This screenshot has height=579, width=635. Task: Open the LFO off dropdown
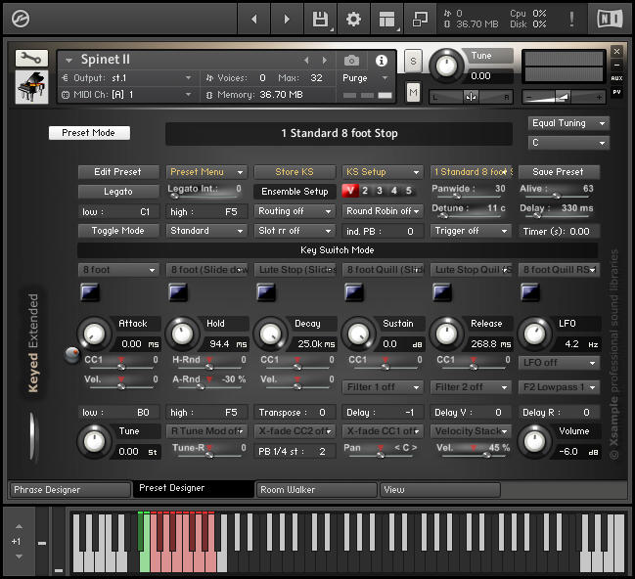(x=559, y=363)
